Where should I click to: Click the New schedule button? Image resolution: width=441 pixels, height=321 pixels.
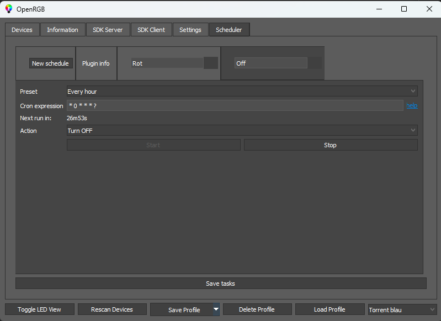coord(51,63)
